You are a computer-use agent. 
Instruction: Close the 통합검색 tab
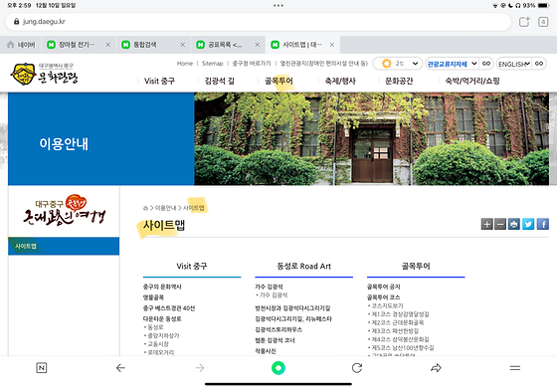tap(183, 45)
